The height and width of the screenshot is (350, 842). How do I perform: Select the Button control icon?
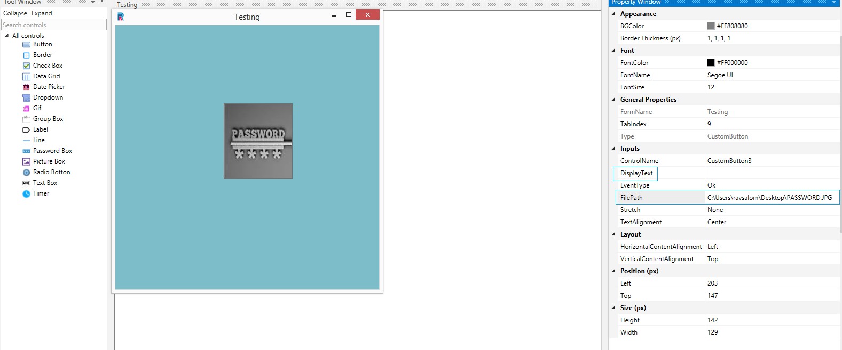(x=26, y=45)
